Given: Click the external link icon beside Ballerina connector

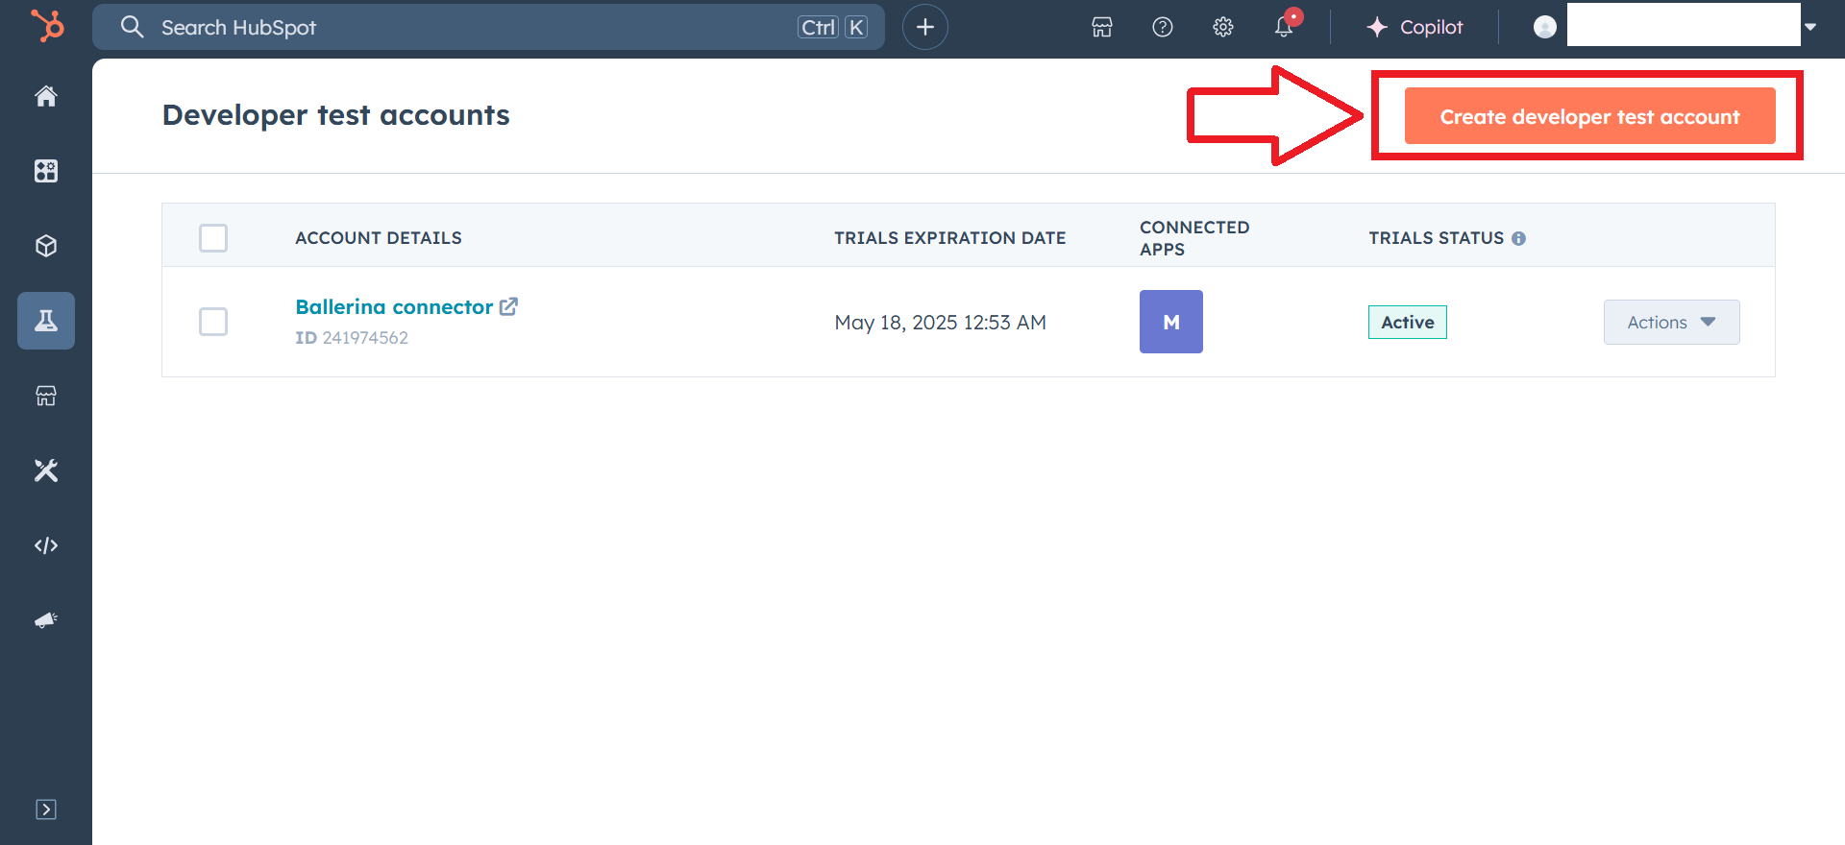Looking at the screenshot, I should (x=508, y=307).
